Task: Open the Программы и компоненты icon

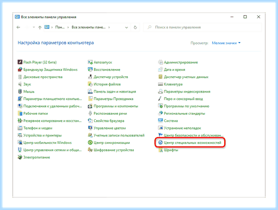Action: coord(90,106)
